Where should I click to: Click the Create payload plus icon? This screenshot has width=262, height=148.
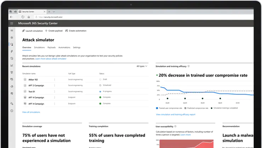click(x=46, y=31)
